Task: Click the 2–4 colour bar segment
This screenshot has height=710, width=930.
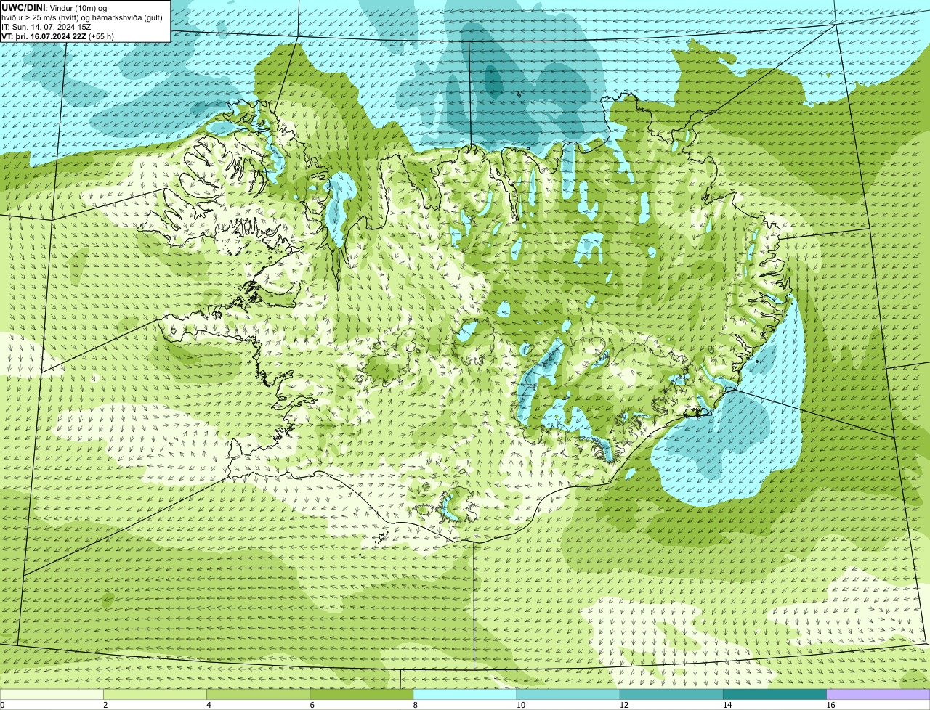Action: coord(155,694)
